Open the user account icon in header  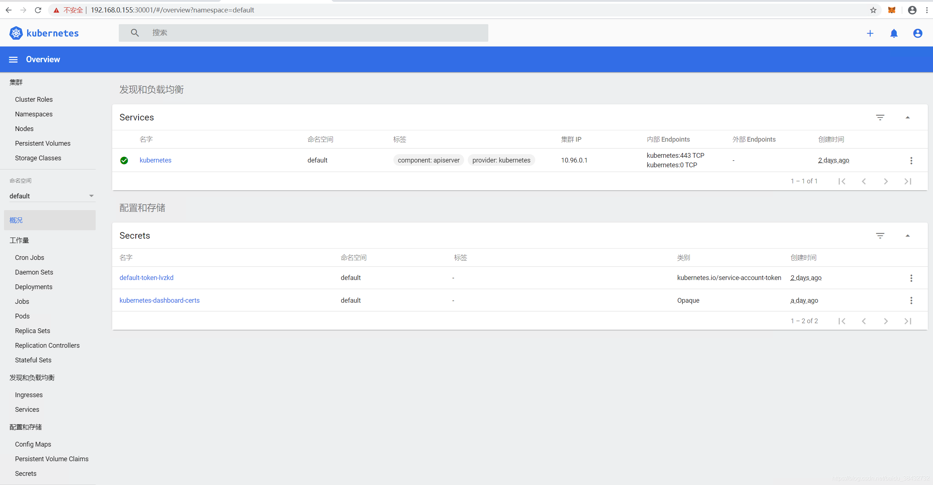pos(917,33)
